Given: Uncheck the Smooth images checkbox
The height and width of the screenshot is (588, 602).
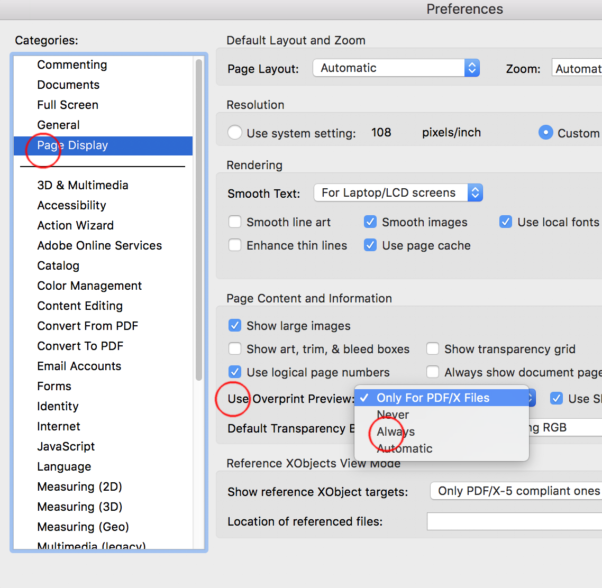Looking at the screenshot, I should [370, 222].
